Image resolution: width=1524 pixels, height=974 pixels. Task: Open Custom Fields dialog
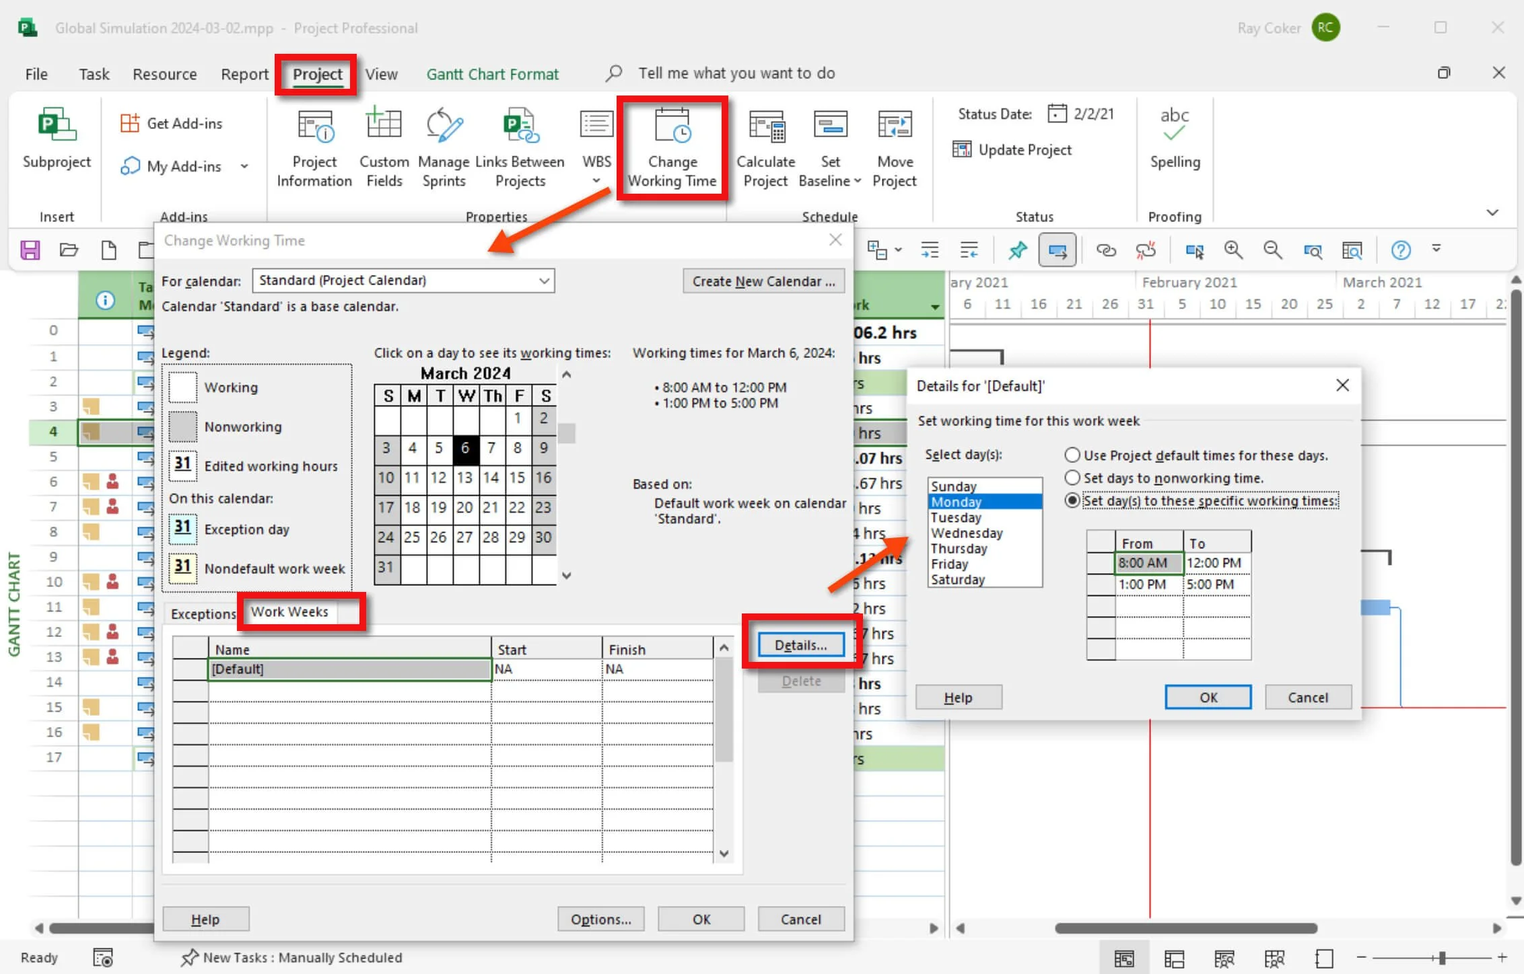pyautogui.click(x=384, y=149)
